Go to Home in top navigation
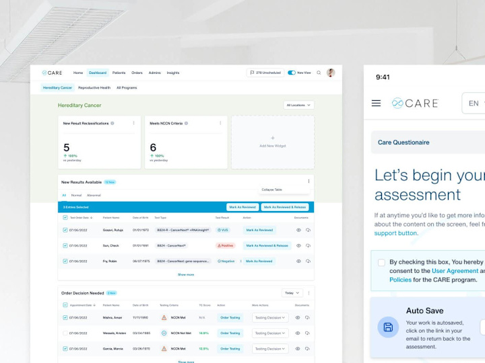485x363 pixels. [x=78, y=73]
